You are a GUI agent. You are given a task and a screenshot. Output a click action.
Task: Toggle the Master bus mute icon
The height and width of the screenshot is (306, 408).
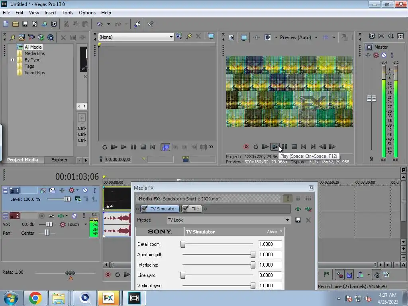384,55
